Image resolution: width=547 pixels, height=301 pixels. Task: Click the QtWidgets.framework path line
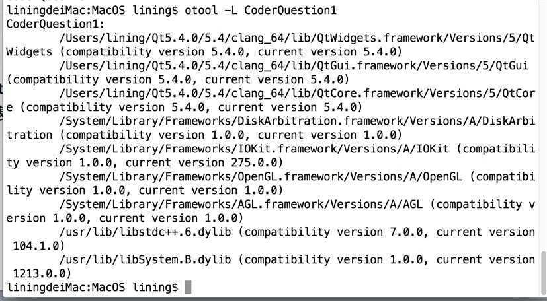click(297, 38)
